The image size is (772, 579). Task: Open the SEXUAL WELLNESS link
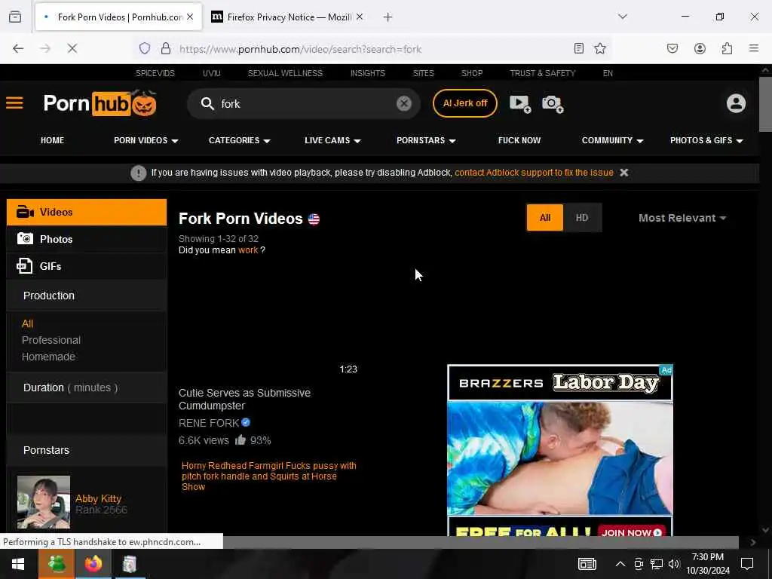pos(285,73)
